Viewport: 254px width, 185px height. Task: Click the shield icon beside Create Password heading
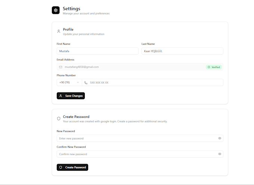tap(59, 119)
